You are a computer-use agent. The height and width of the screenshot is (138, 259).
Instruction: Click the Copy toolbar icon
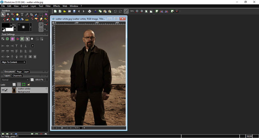[x=100, y=11]
